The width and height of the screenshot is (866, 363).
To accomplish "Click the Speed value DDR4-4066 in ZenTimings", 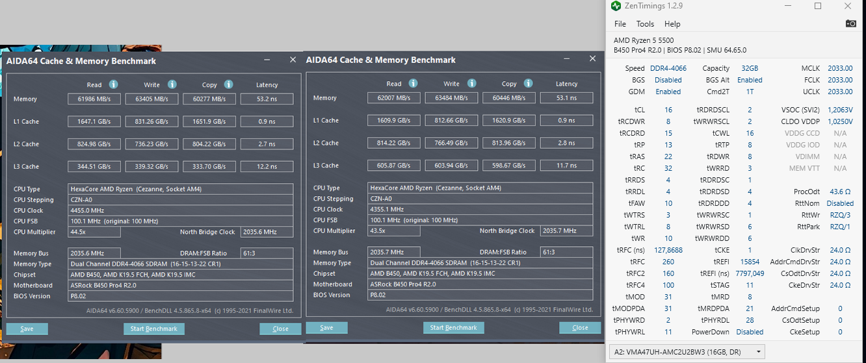I will pos(668,68).
